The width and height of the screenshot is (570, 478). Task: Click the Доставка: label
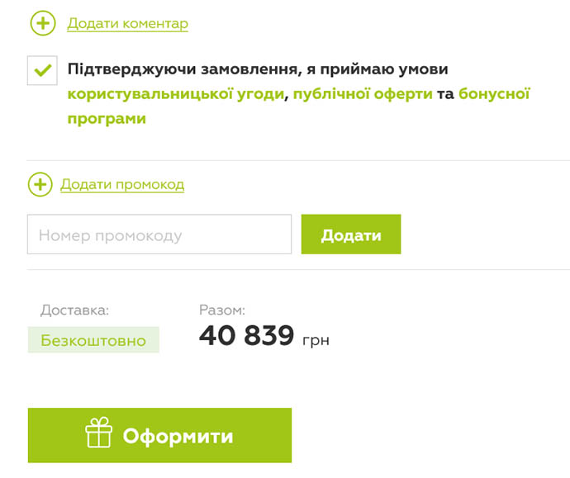74,310
